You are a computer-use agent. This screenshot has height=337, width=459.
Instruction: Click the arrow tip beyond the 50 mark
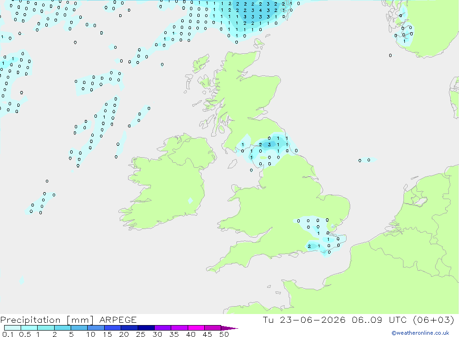point(230,328)
